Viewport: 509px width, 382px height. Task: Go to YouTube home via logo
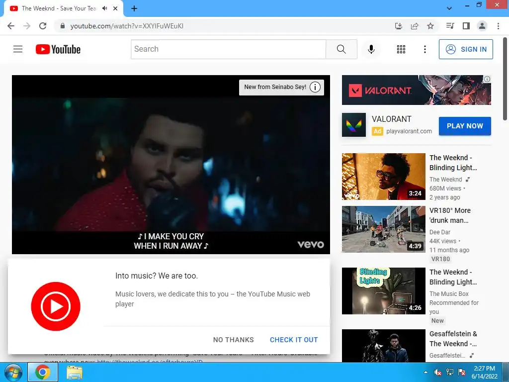(58, 49)
